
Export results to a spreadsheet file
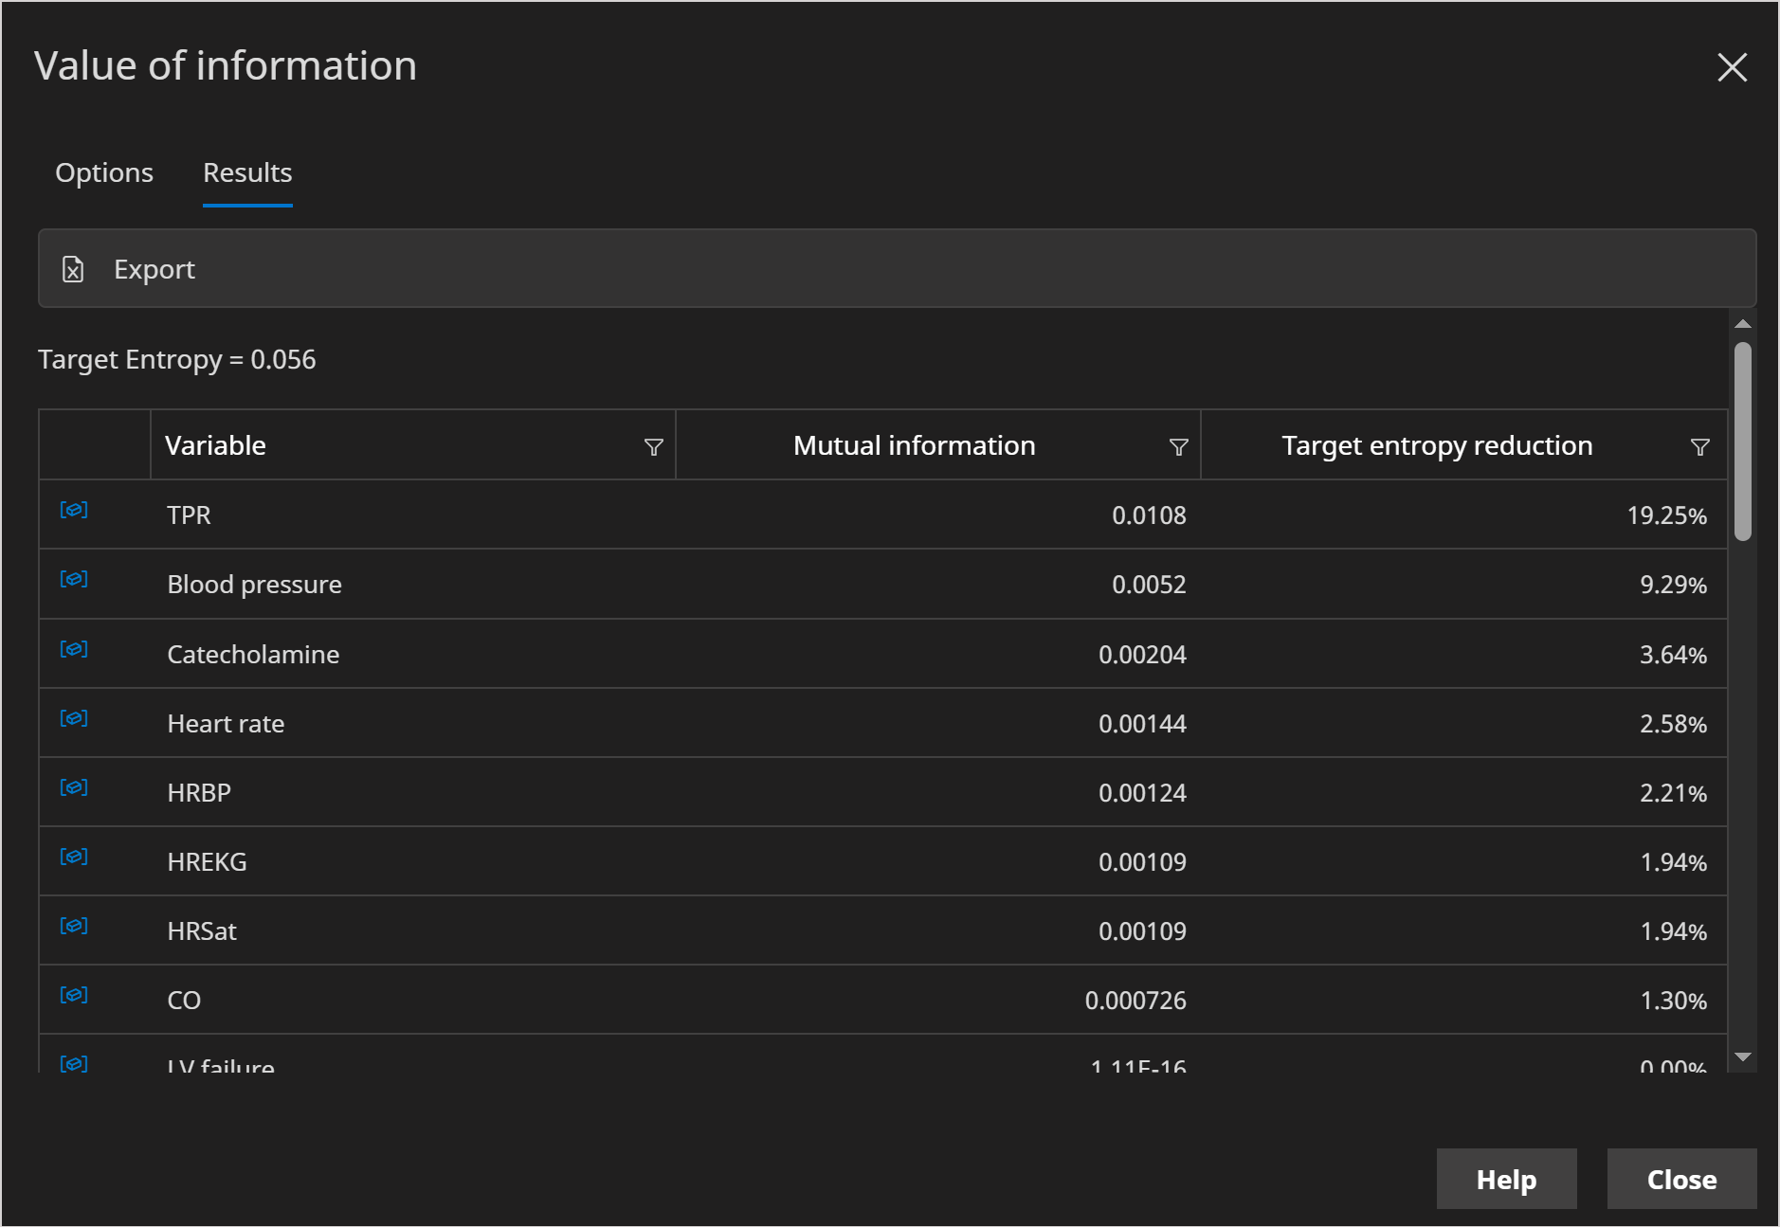pyautogui.click(x=129, y=269)
